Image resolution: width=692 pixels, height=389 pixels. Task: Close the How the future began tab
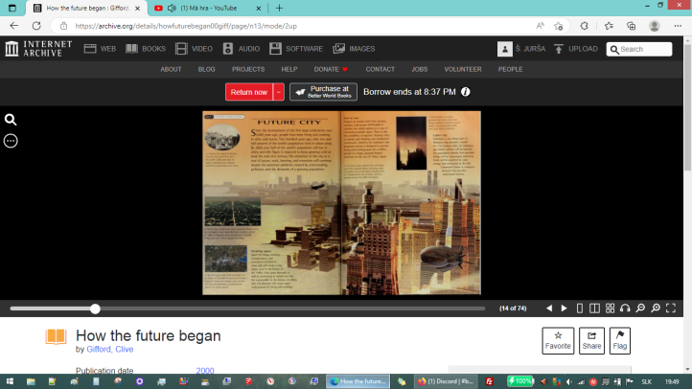(138, 8)
